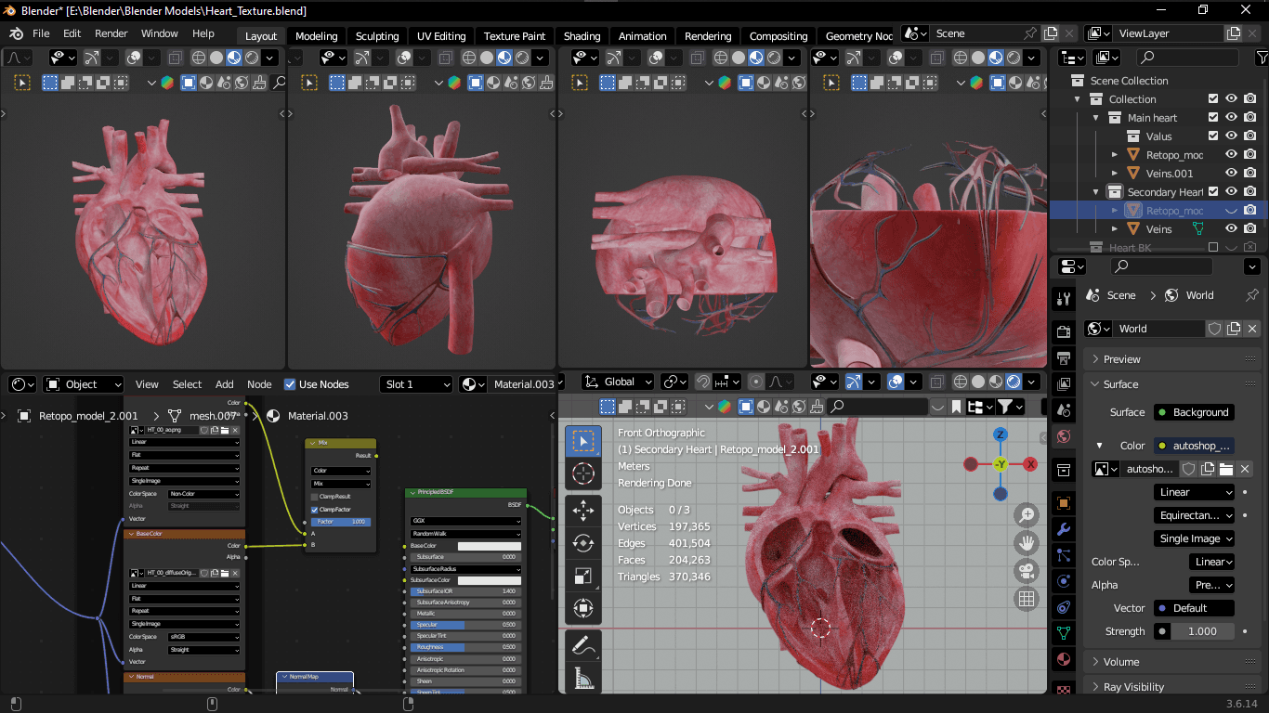The image size is (1269, 713).
Task: Open the Render menu in the top bar
Action: tap(111, 33)
